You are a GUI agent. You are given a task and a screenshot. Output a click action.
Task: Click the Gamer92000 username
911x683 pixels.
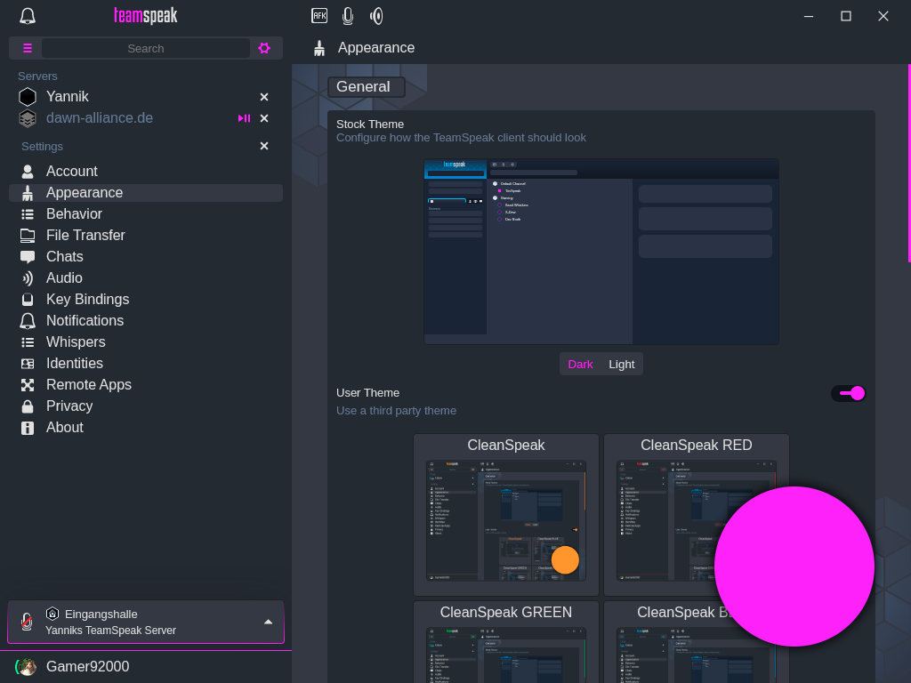point(88,666)
